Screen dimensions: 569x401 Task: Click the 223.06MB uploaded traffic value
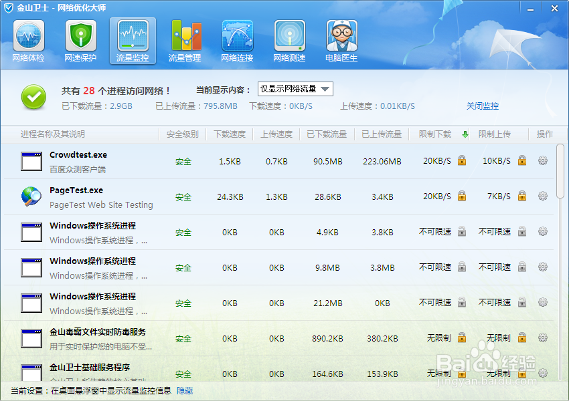382,162
